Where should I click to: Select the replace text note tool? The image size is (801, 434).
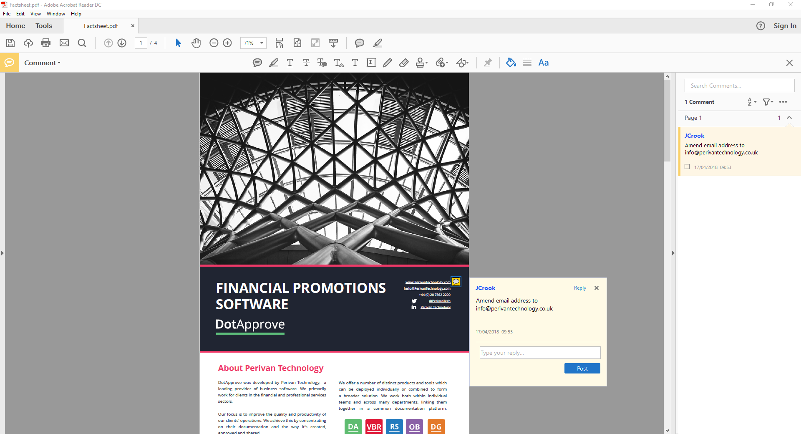322,63
